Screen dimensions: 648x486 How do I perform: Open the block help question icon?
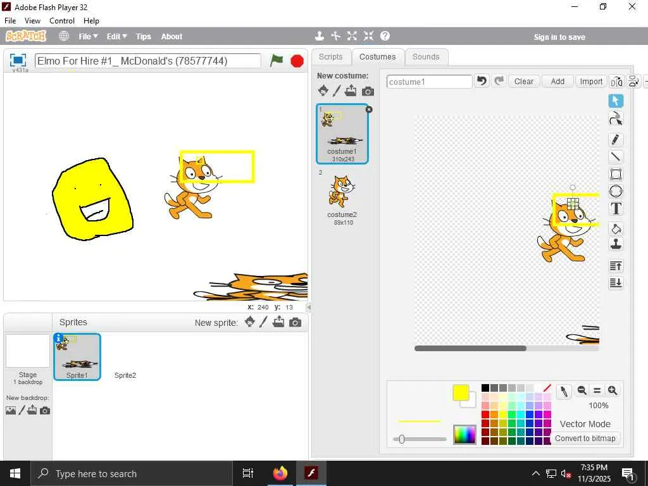coord(385,36)
